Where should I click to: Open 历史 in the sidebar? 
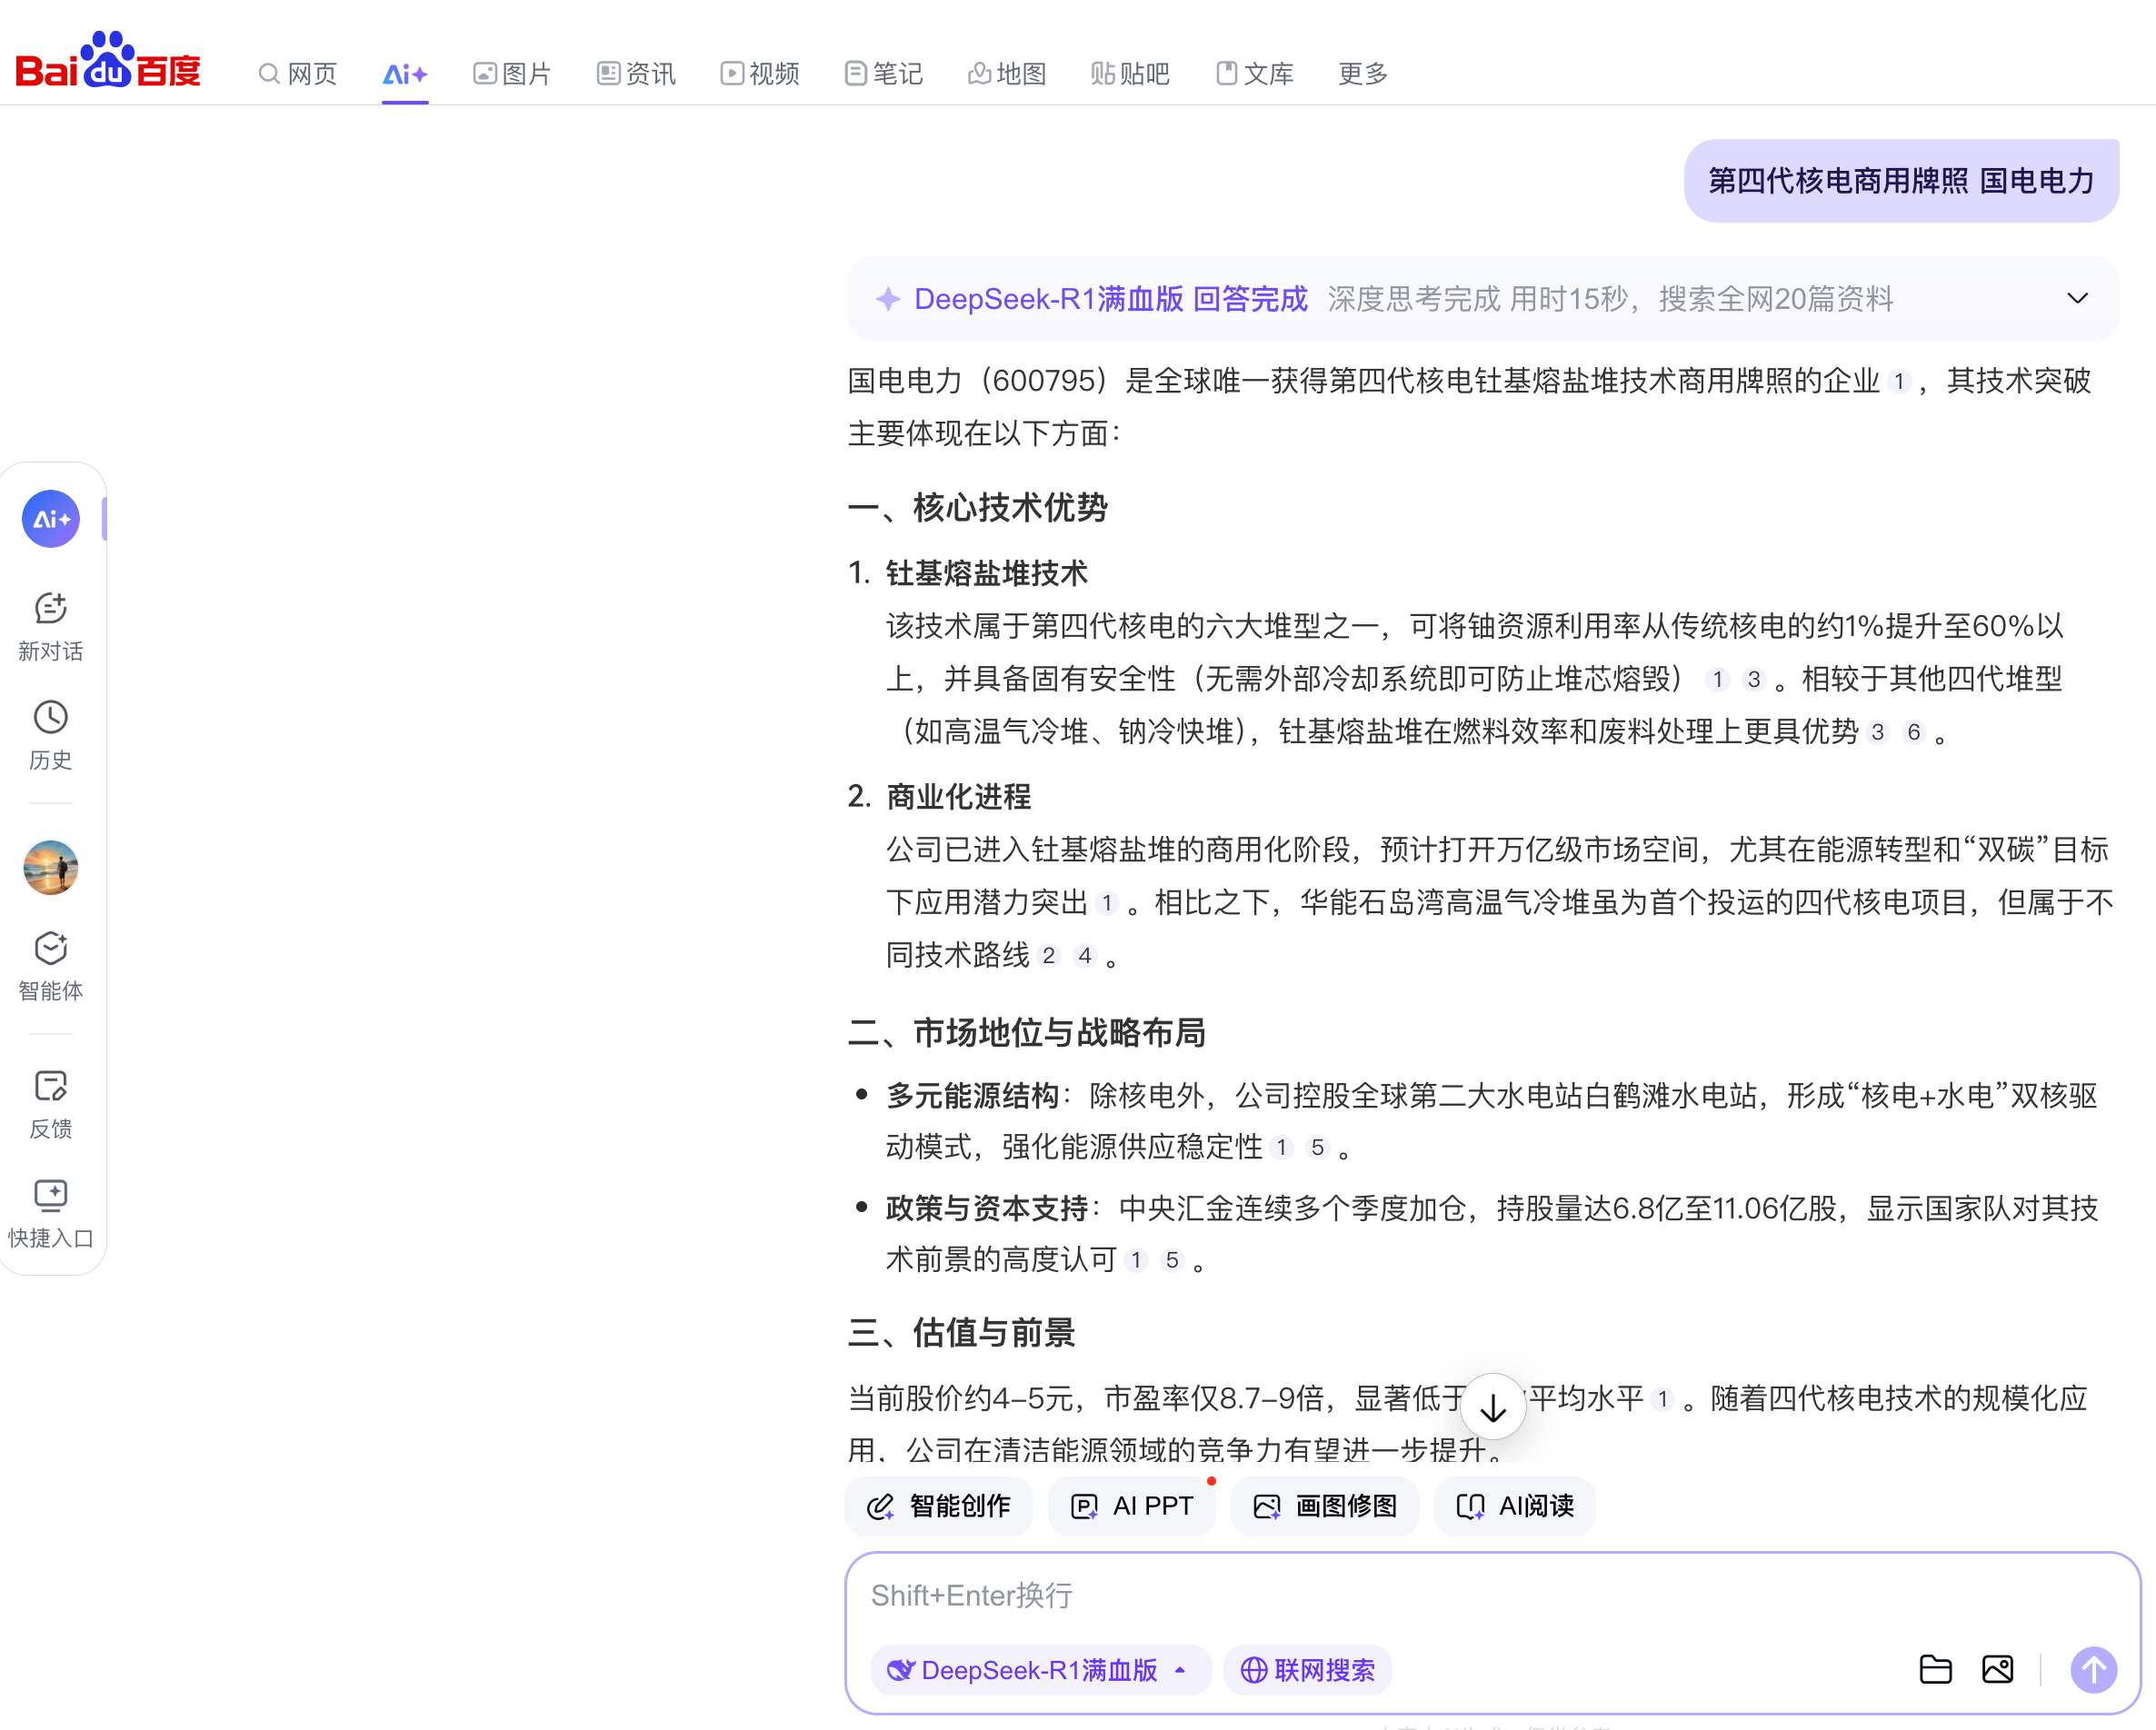tap(51, 736)
